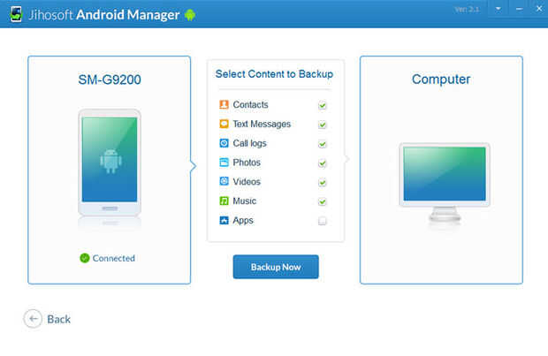The image size is (548, 356).
Task: Click the Contacts label
Action: 251,104
